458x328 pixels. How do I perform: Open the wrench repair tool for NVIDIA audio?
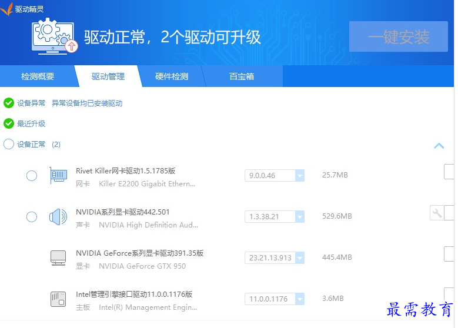tap(437, 213)
